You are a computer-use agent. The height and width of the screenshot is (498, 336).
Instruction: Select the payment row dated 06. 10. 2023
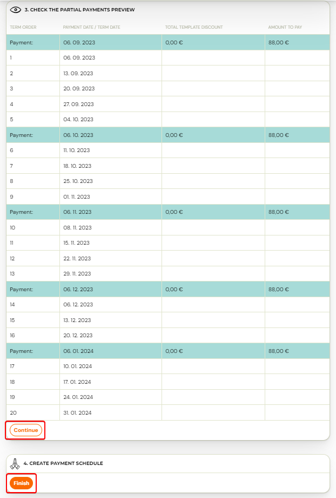click(x=168, y=135)
